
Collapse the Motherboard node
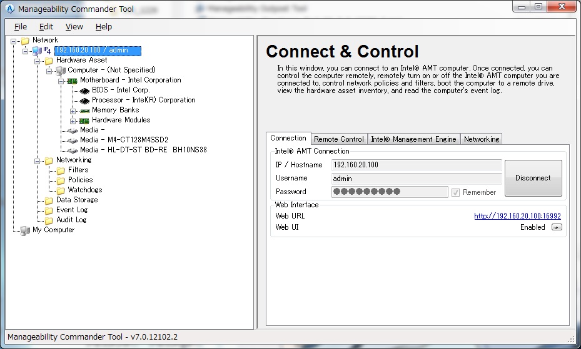(x=61, y=81)
